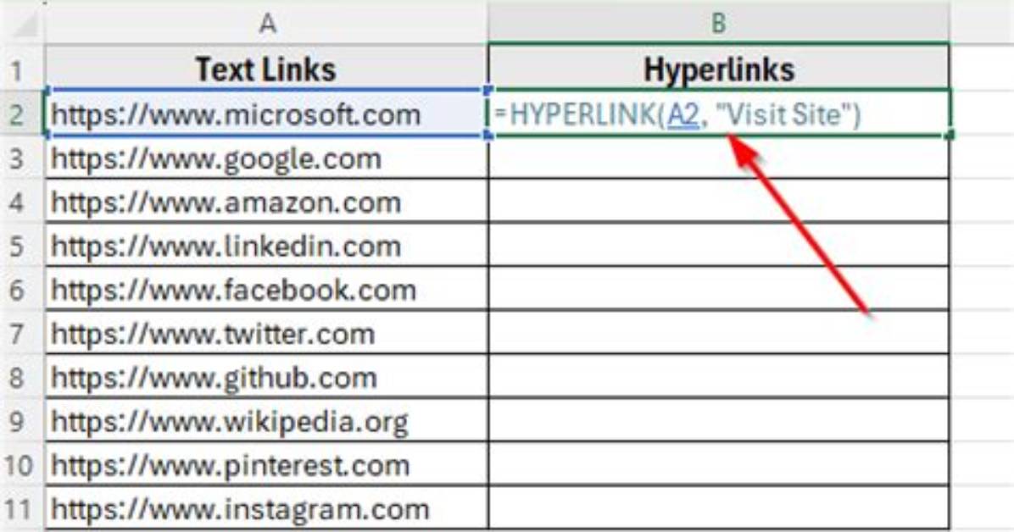
Task: Select row 11 header
Action: click(22, 509)
